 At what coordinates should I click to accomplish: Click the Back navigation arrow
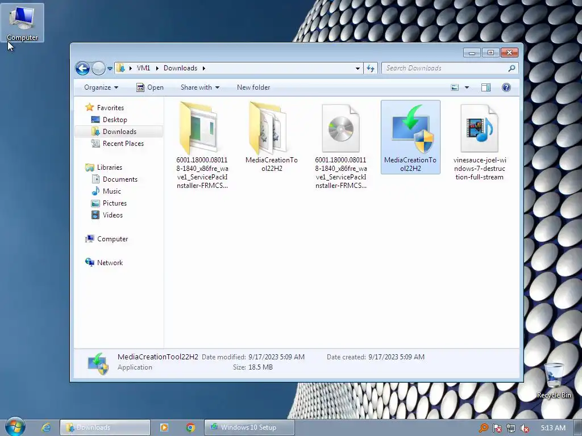coord(82,68)
